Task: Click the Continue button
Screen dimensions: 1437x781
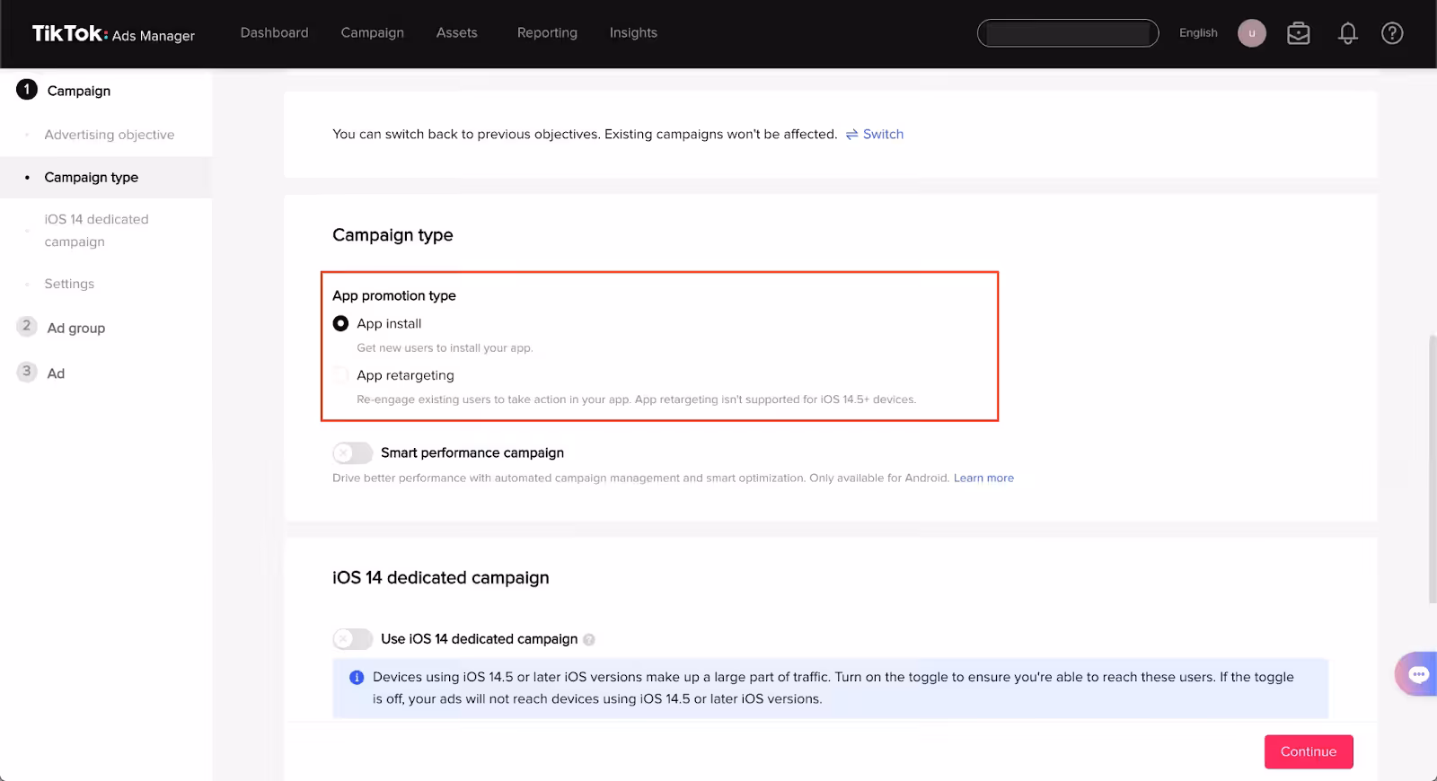Action: coord(1309,751)
